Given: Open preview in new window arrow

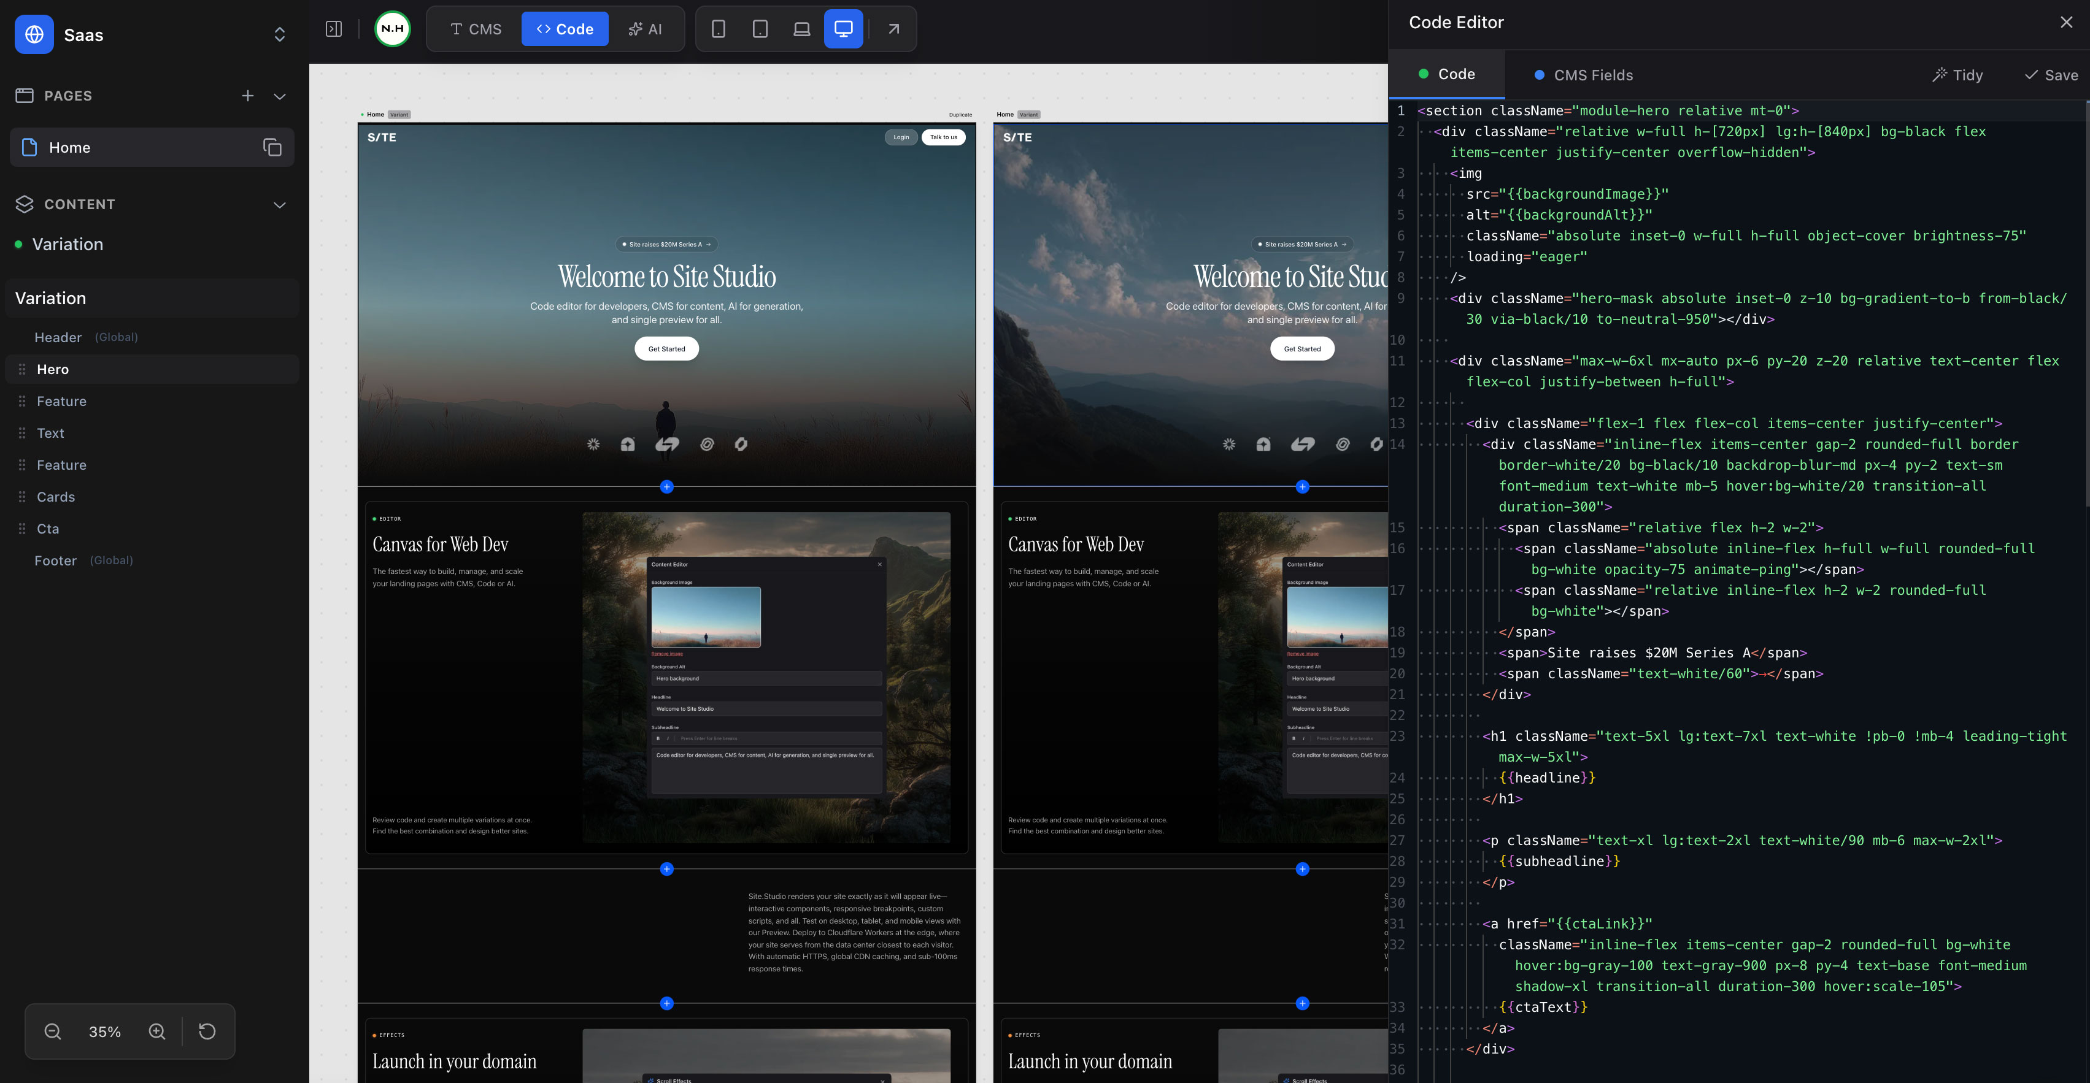Looking at the screenshot, I should click(x=893, y=29).
